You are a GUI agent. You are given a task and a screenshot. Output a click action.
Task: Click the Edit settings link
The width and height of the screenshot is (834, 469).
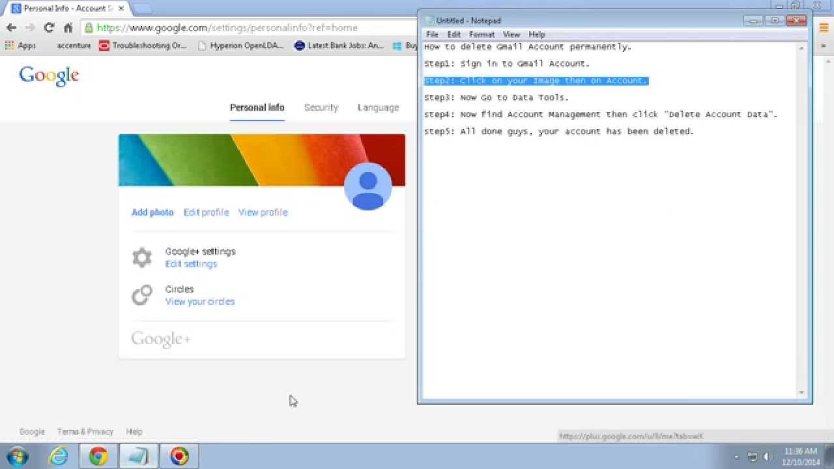click(x=191, y=264)
